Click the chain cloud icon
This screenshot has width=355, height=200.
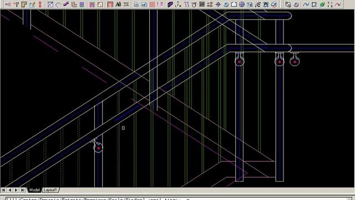288,4
